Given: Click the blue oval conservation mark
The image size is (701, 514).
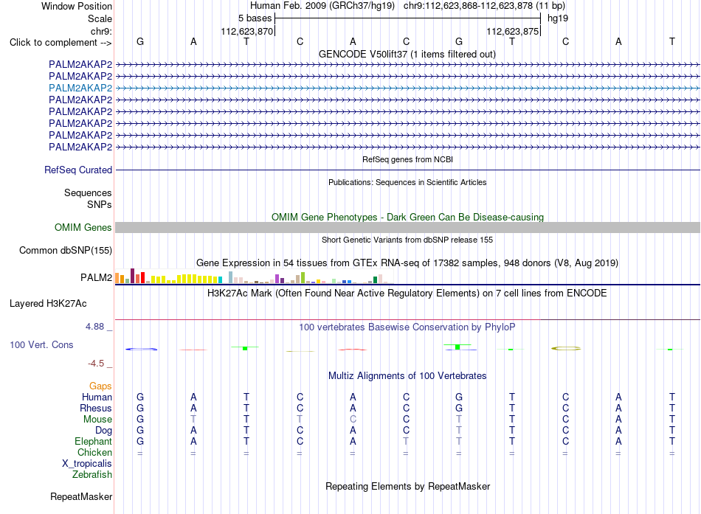Looking at the screenshot, I should [x=141, y=349].
